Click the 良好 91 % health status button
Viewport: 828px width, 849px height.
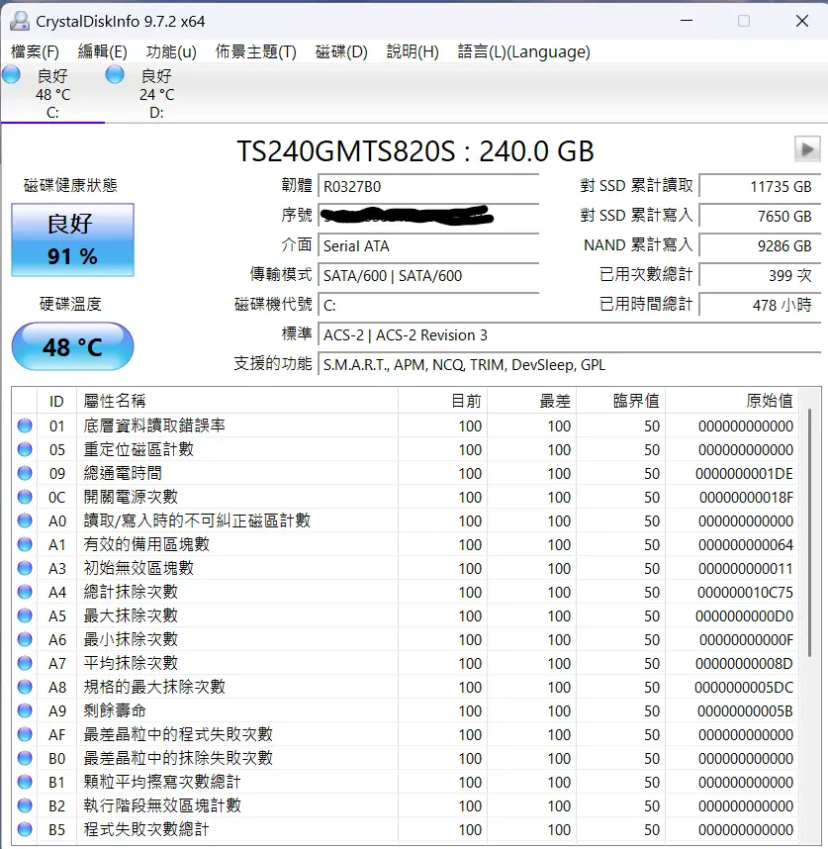[x=72, y=240]
